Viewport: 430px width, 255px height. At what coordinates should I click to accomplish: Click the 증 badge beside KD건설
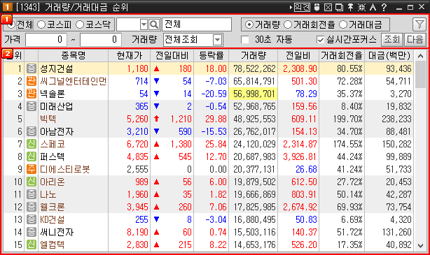click(x=32, y=219)
